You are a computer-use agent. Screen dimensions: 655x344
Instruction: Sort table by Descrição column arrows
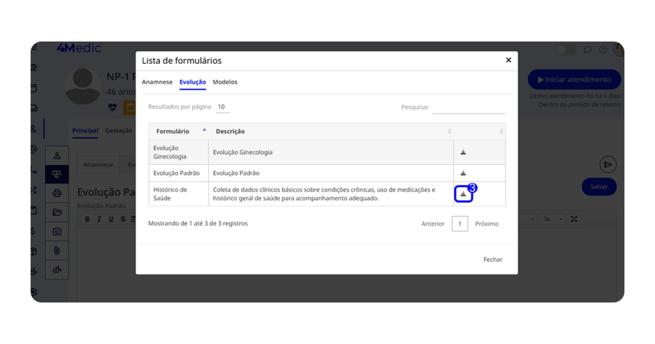[449, 131]
